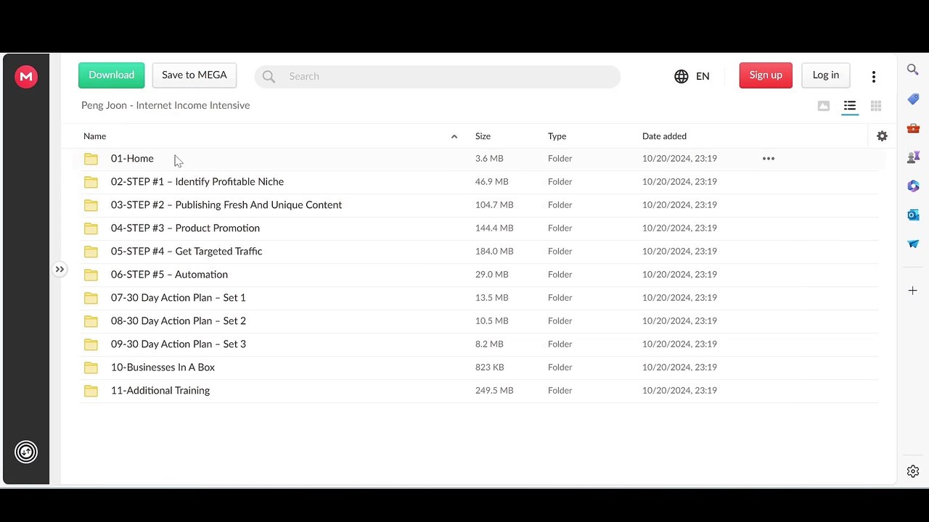
Task: Switch to list view
Action: (x=850, y=106)
